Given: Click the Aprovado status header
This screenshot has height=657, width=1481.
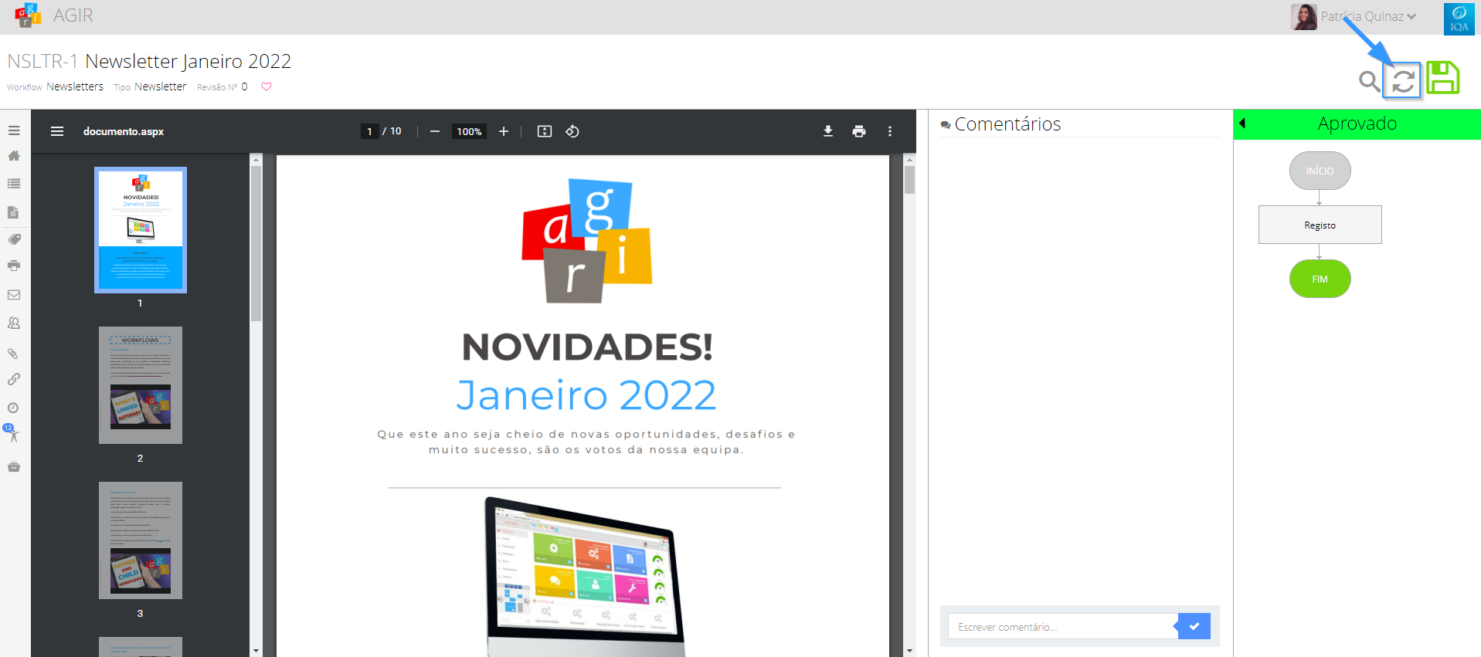Looking at the screenshot, I should click(1357, 124).
